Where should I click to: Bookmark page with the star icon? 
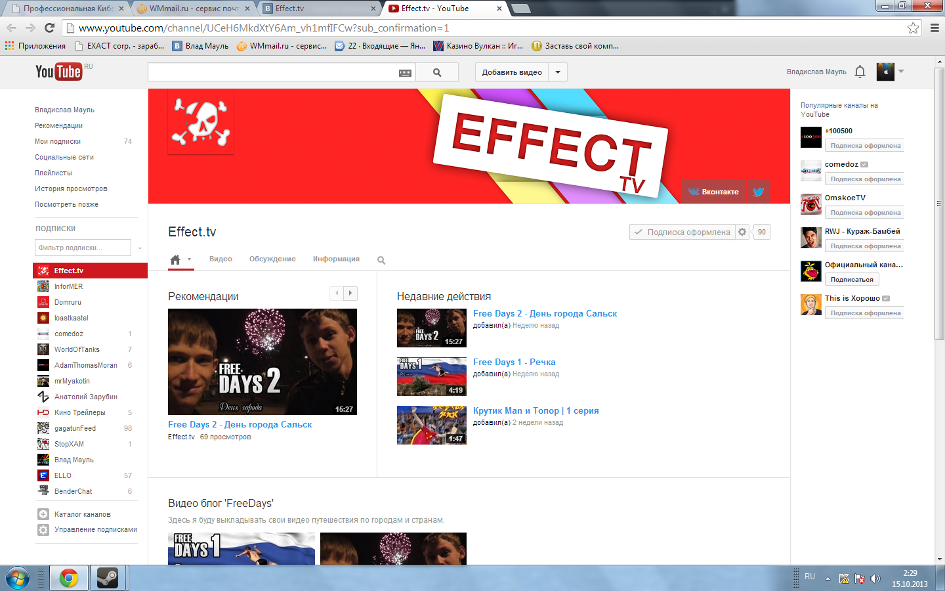click(913, 28)
